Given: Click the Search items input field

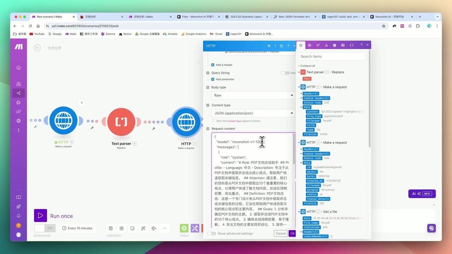Looking at the screenshot, I should (x=332, y=56).
